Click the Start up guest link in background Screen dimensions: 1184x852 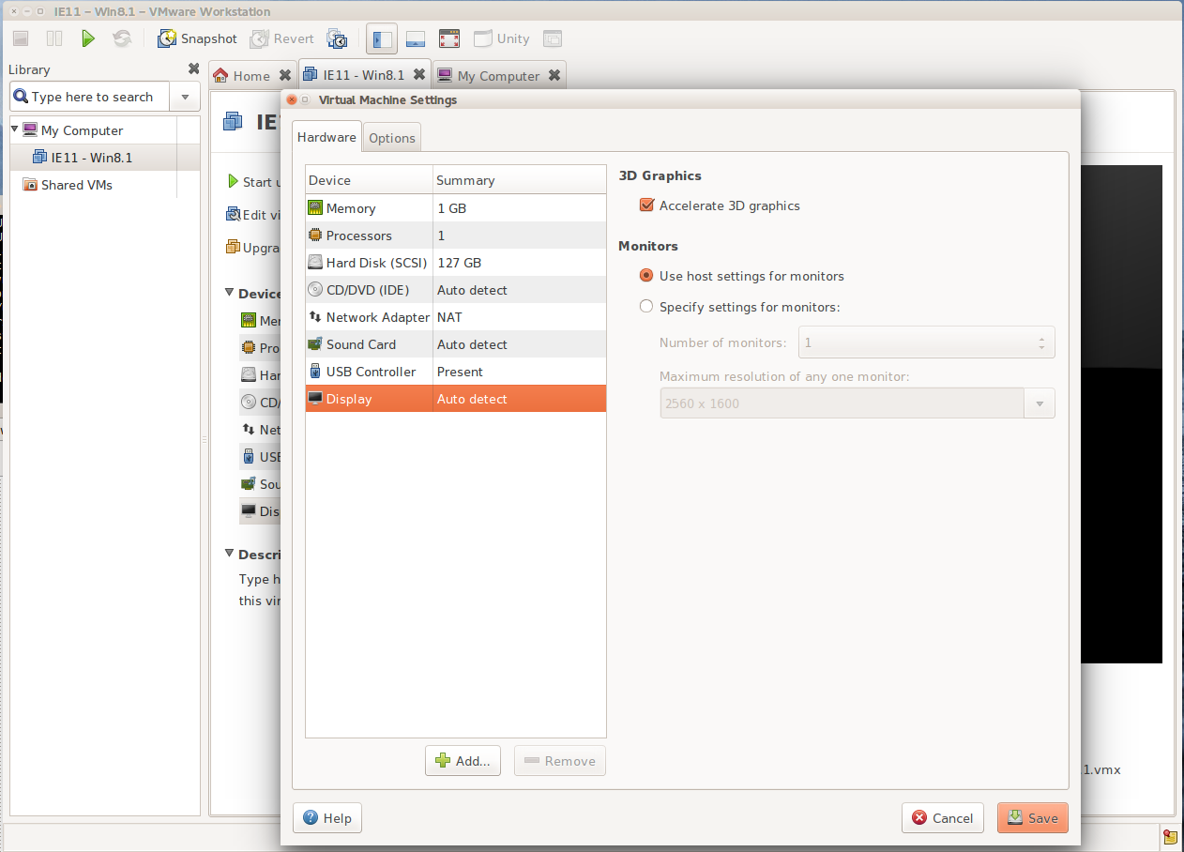click(x=253, y=182)
